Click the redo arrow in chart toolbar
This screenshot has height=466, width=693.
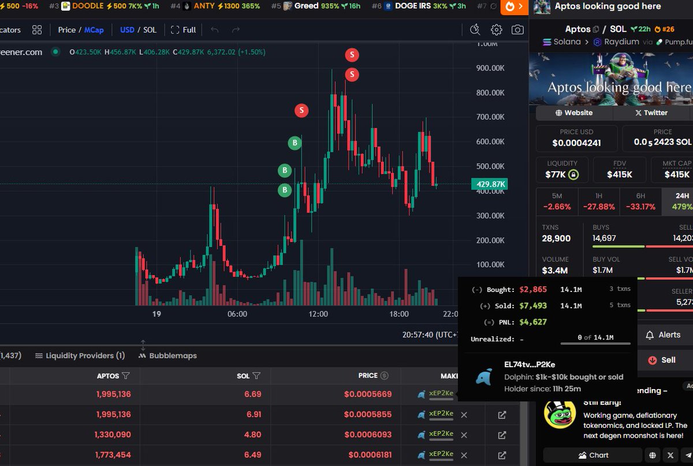pyautogui.click(x=235, y=29)
